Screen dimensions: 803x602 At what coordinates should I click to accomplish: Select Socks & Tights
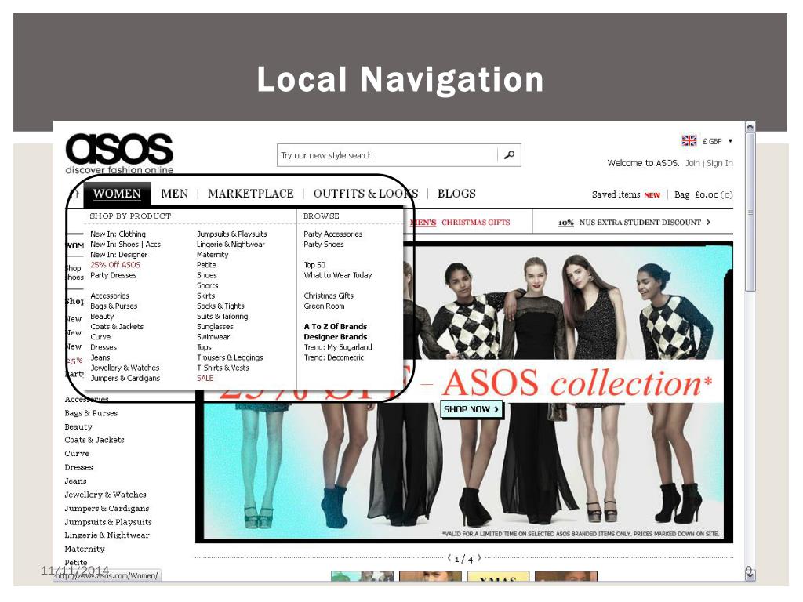click(220, 306)
